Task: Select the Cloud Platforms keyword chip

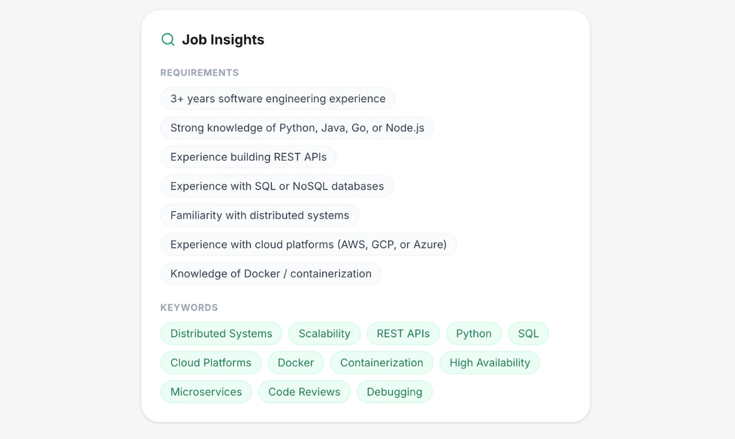Action: pos(211,363)
